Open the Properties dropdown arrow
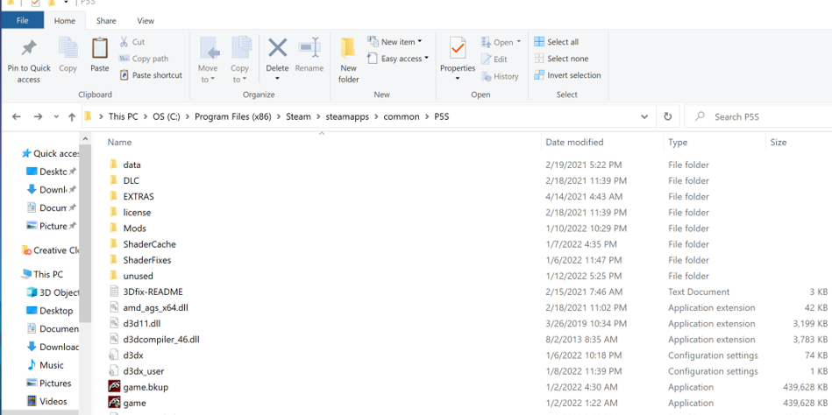 458,79
